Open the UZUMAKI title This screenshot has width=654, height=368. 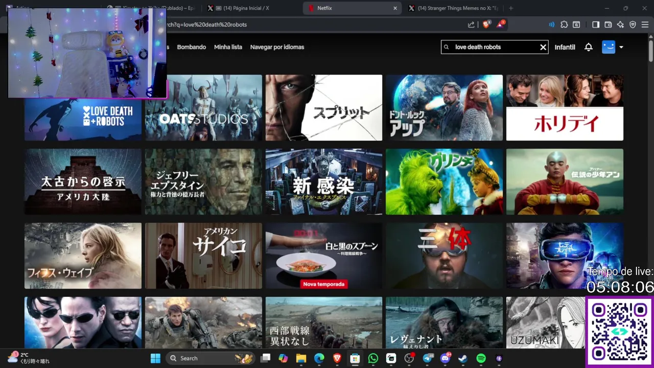(x=546, y=323)
